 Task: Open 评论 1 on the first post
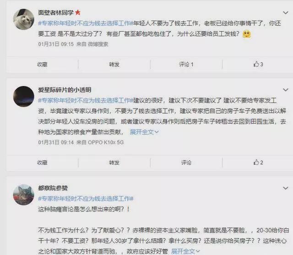coord(186,65)
